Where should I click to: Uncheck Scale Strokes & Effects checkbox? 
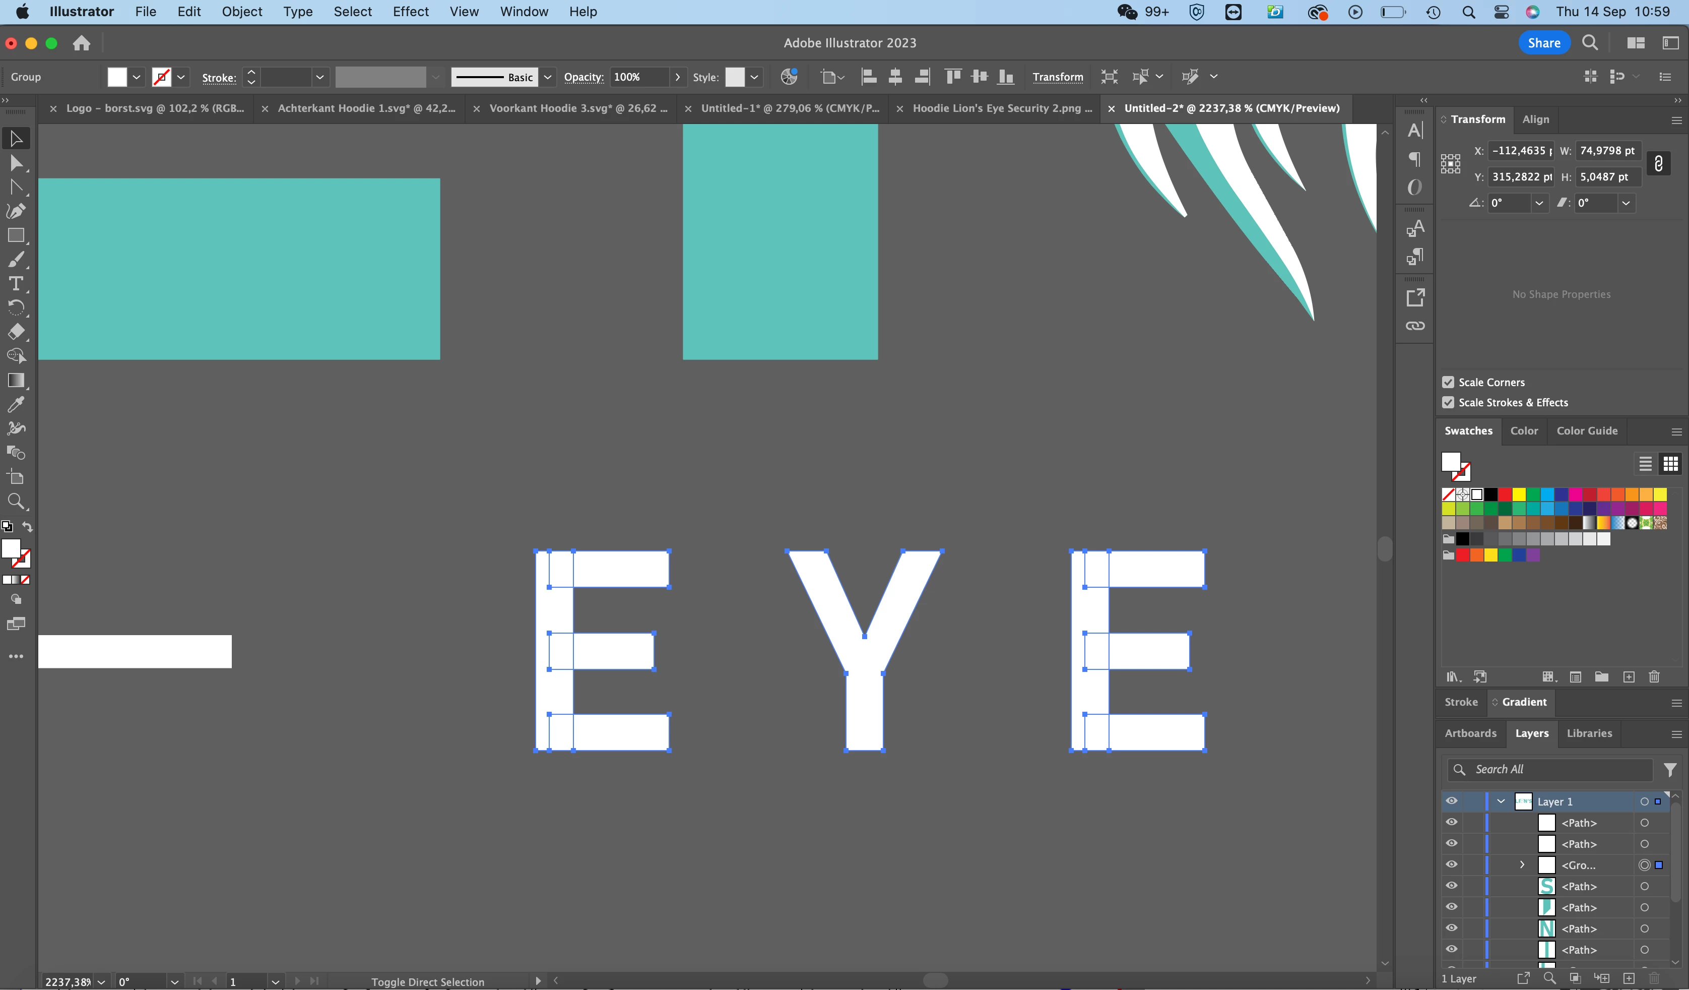coord(1448,402)
